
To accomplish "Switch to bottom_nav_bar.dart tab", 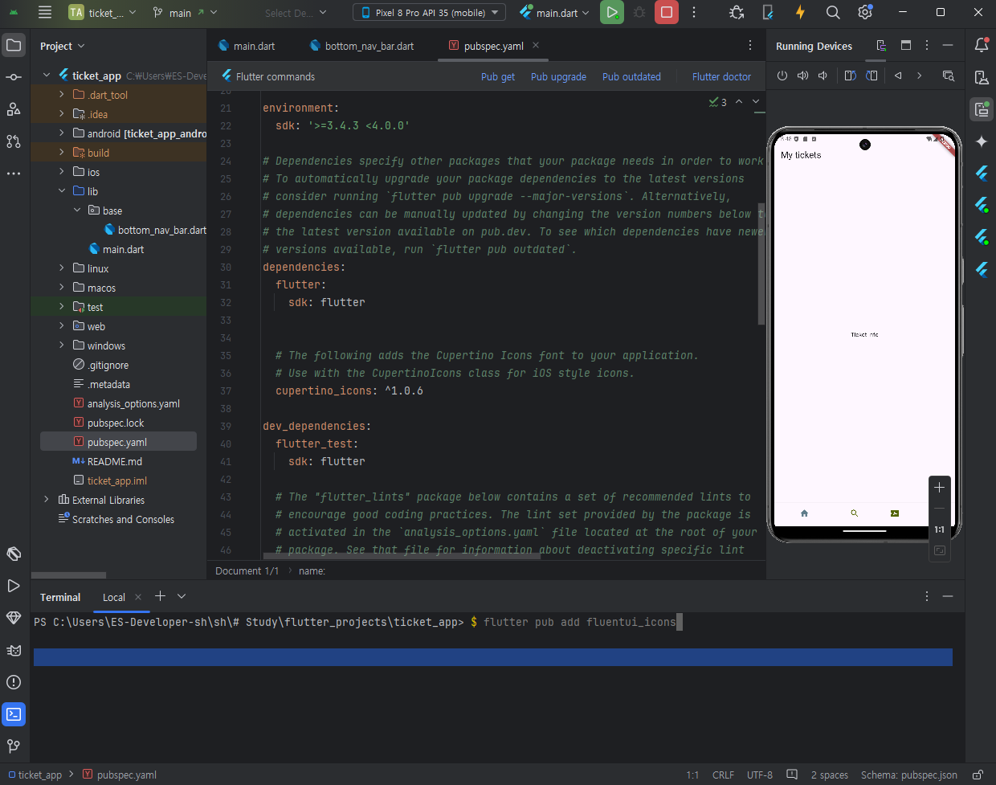I will pos(362,46).
